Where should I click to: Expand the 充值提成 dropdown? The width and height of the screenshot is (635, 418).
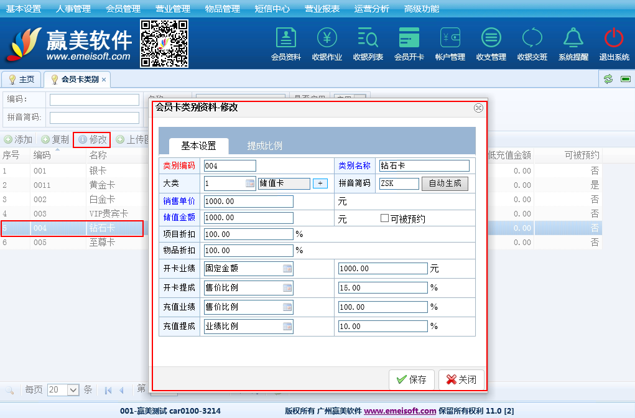pyautogui.click(x=287, y=327)
